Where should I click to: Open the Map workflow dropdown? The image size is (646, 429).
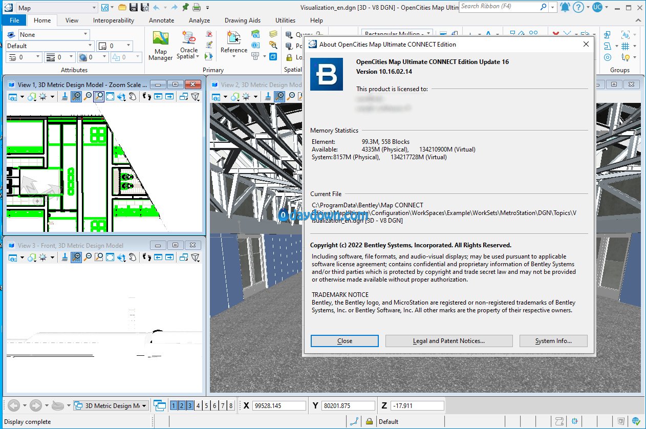[57, 8]
